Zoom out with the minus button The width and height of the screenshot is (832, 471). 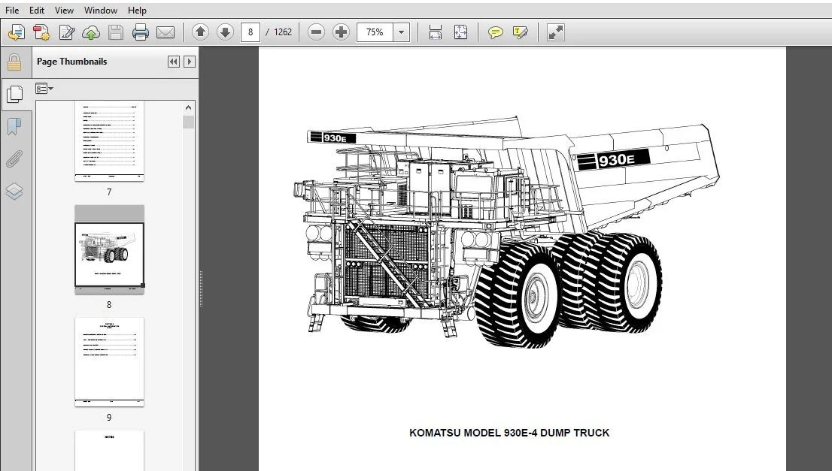click(316, 32)
